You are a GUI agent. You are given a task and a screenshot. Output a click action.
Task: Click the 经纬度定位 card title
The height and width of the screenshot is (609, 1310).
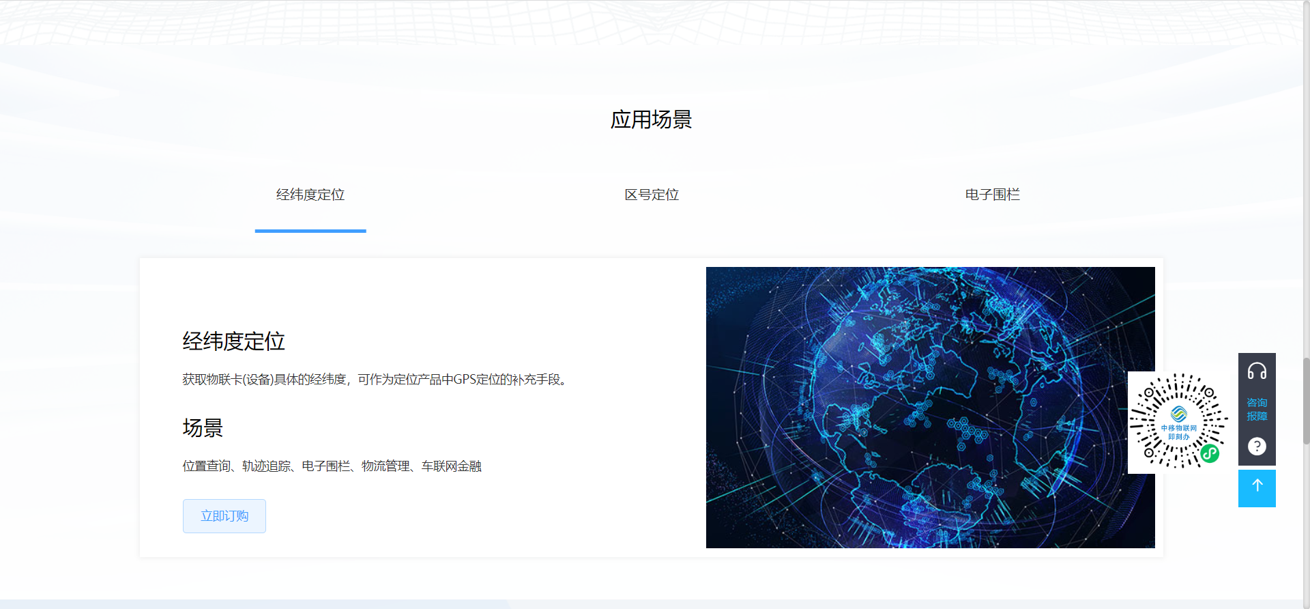point(233,341)
